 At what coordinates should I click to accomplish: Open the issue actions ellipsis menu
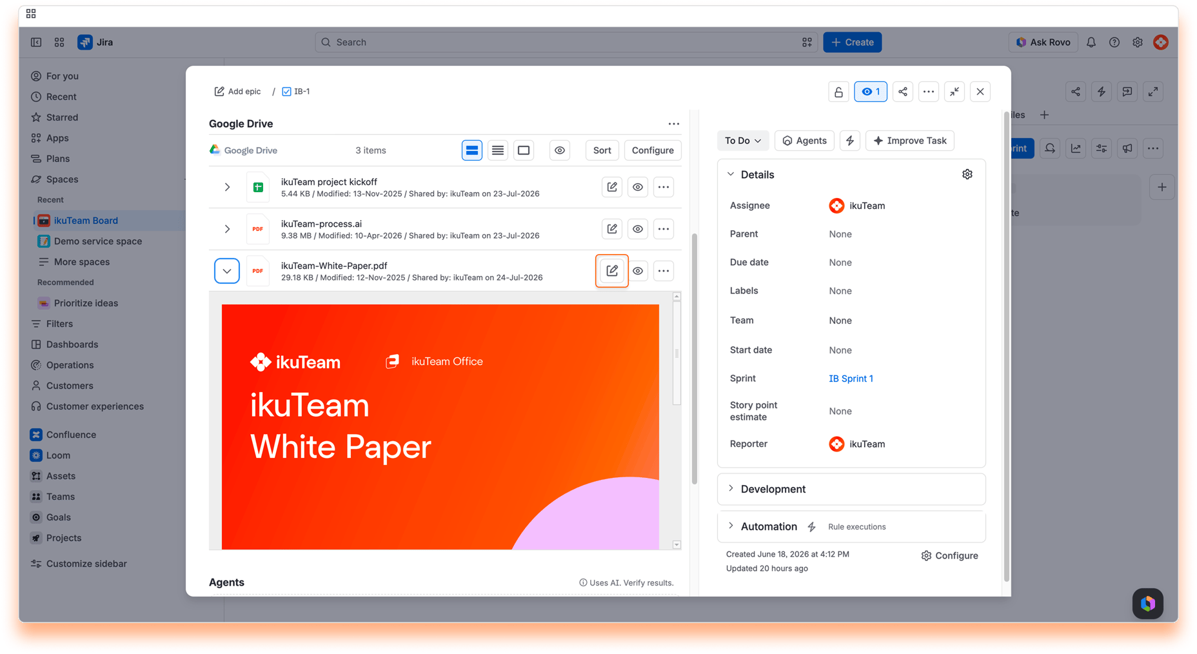928,92
